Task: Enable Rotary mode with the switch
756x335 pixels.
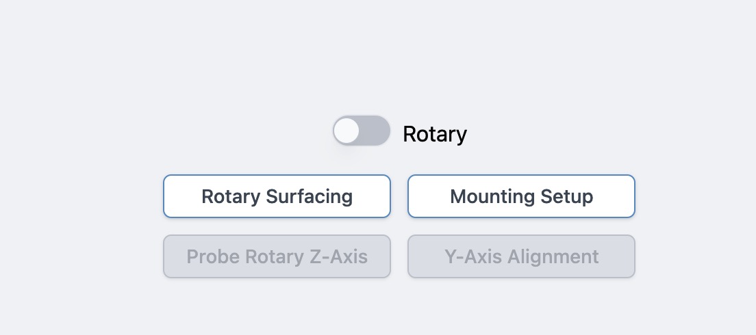Action: point(362,131)
